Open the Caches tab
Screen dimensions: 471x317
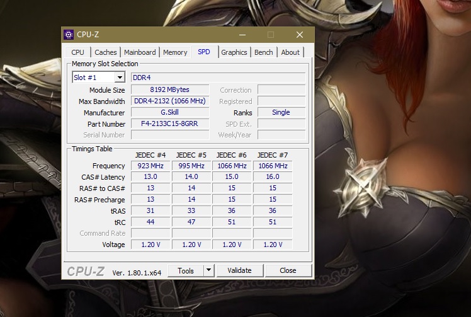(105, 52)
